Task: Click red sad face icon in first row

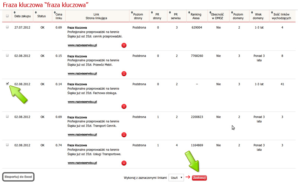Action: pos(124,45)
